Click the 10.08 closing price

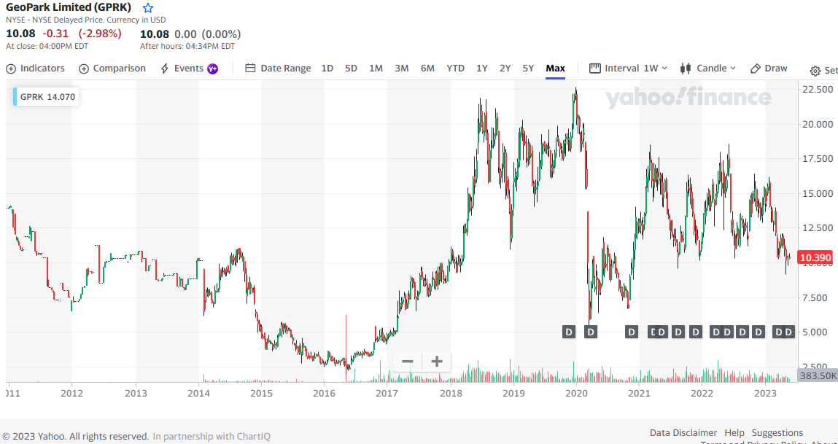coord(20,34)
